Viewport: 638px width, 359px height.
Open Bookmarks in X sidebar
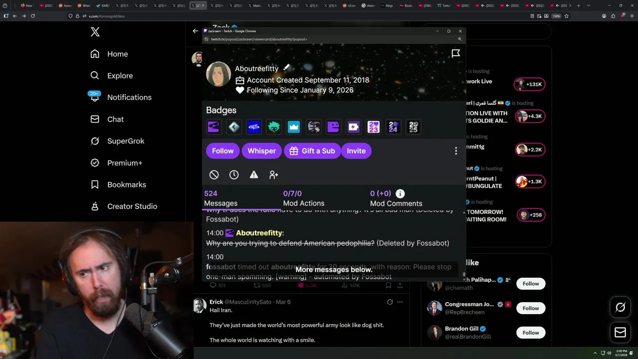118,184
